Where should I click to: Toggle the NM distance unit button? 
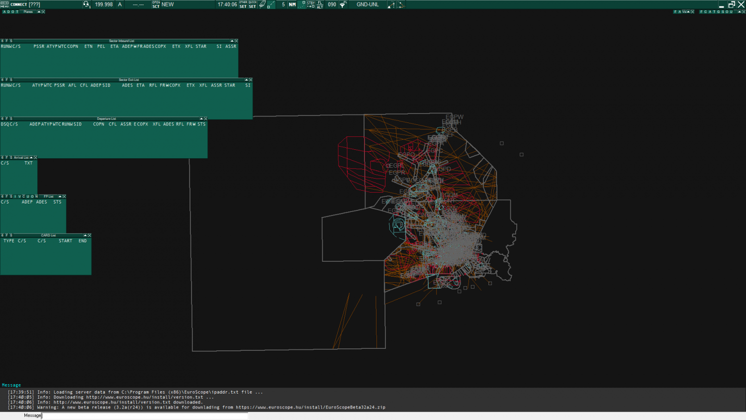pyautogui.click(x=292, y=4)
